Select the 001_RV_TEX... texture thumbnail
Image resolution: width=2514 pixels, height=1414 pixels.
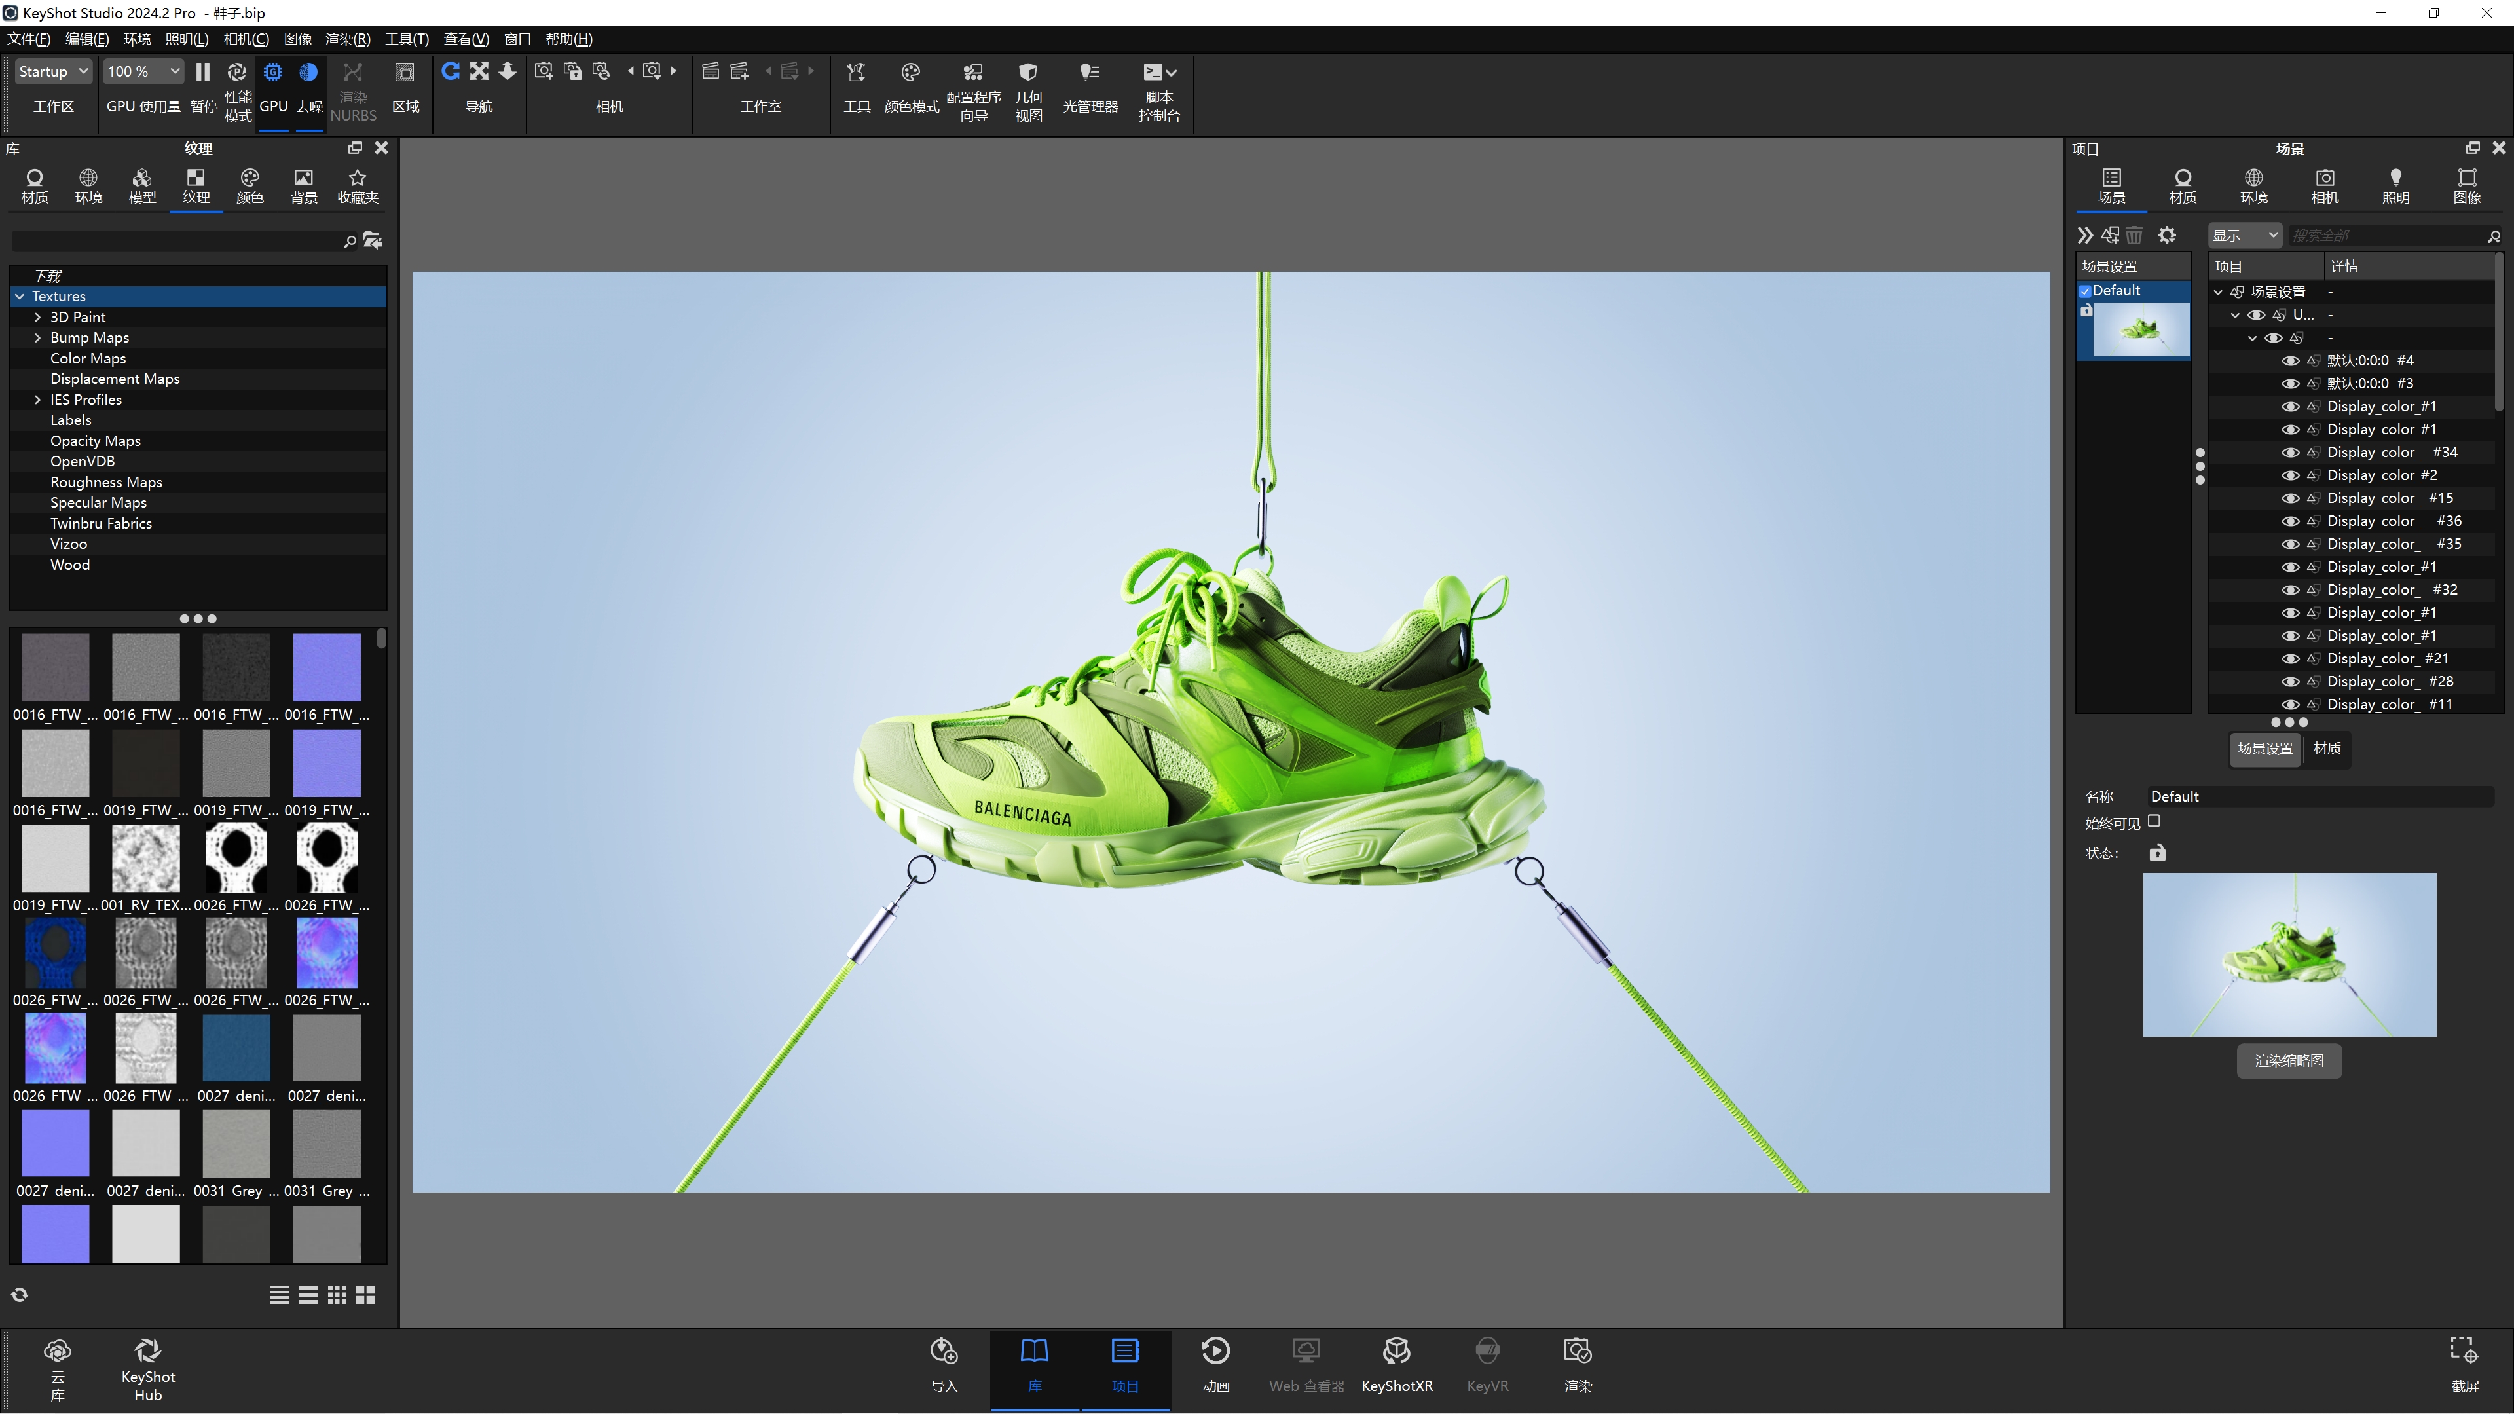point(145,859)
